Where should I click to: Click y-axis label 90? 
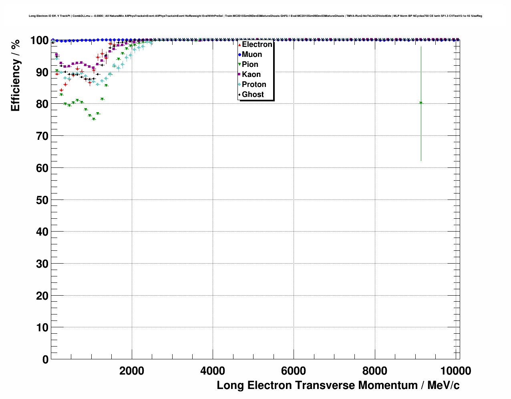tap(42, 73)
